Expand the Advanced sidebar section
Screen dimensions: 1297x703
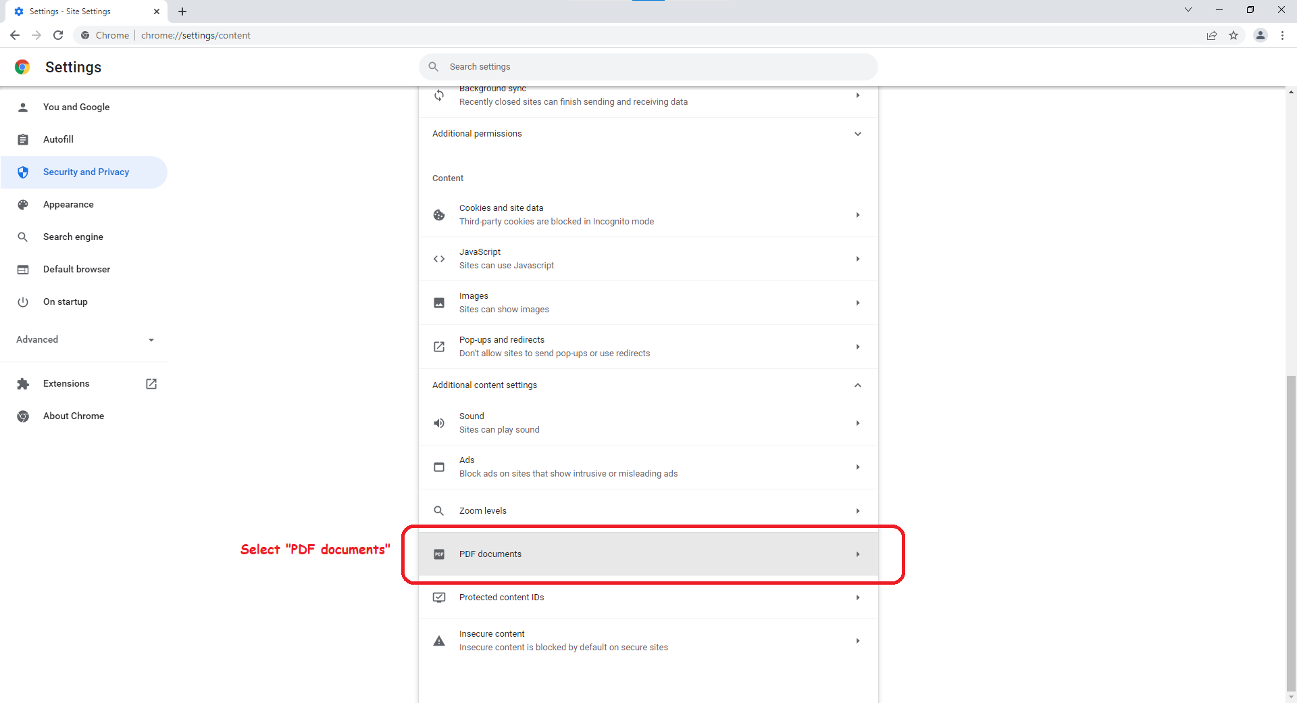click(x=151, y=340)
